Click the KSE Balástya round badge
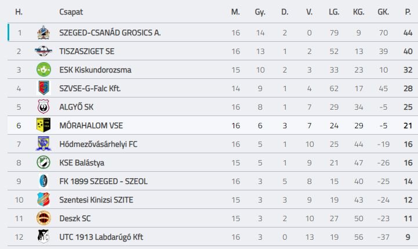The width and height of the screenshot is (418, 249). click(x=43, y=163)
